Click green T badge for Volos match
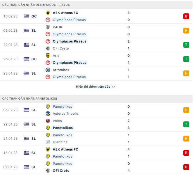The width and height of the screenshot is (193, 175). tap(186, 124)
